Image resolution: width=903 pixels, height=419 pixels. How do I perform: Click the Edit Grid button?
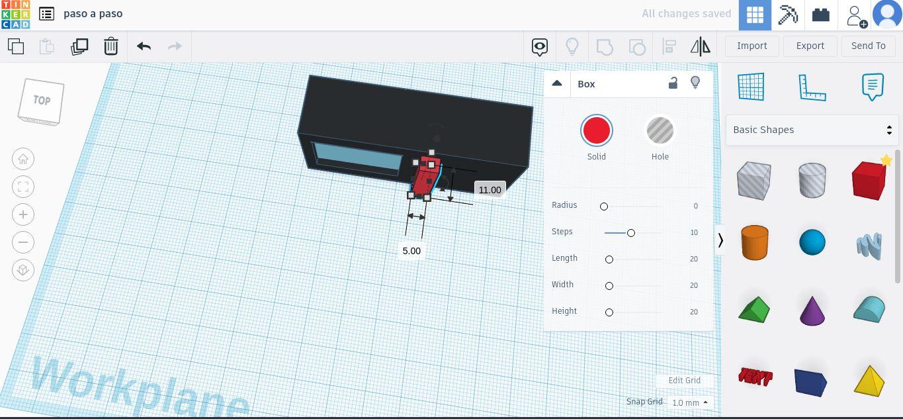pos(685,381)
